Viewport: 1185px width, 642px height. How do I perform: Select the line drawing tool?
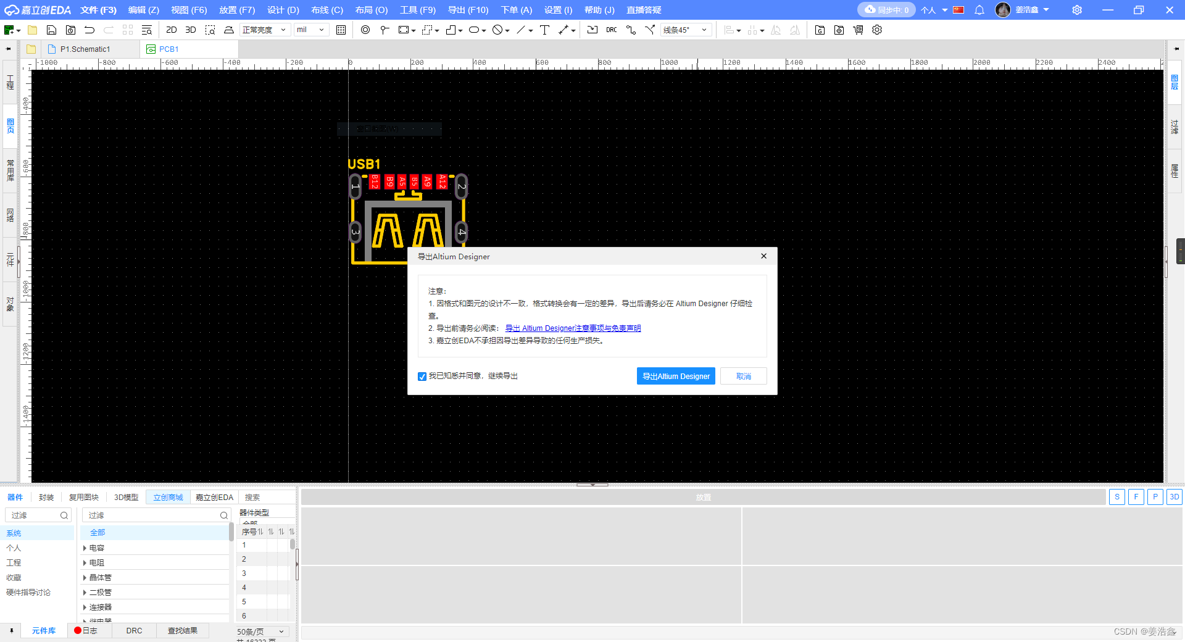coord(521,30)
